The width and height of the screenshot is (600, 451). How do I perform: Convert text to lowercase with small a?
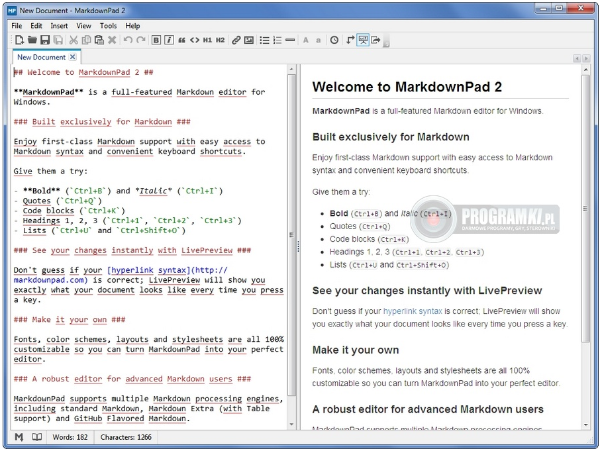coord(319,40)
